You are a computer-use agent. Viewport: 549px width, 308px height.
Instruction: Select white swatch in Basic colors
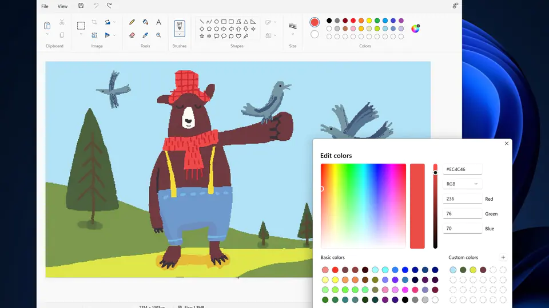pos(435,299)
